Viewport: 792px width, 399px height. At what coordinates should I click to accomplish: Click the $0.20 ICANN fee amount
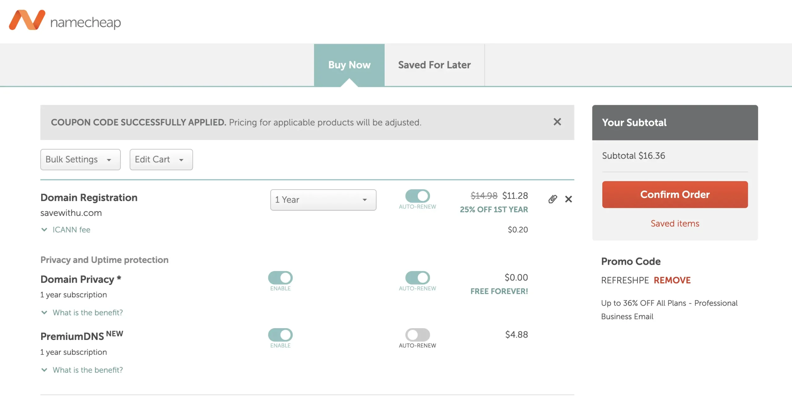pos(518,230)
